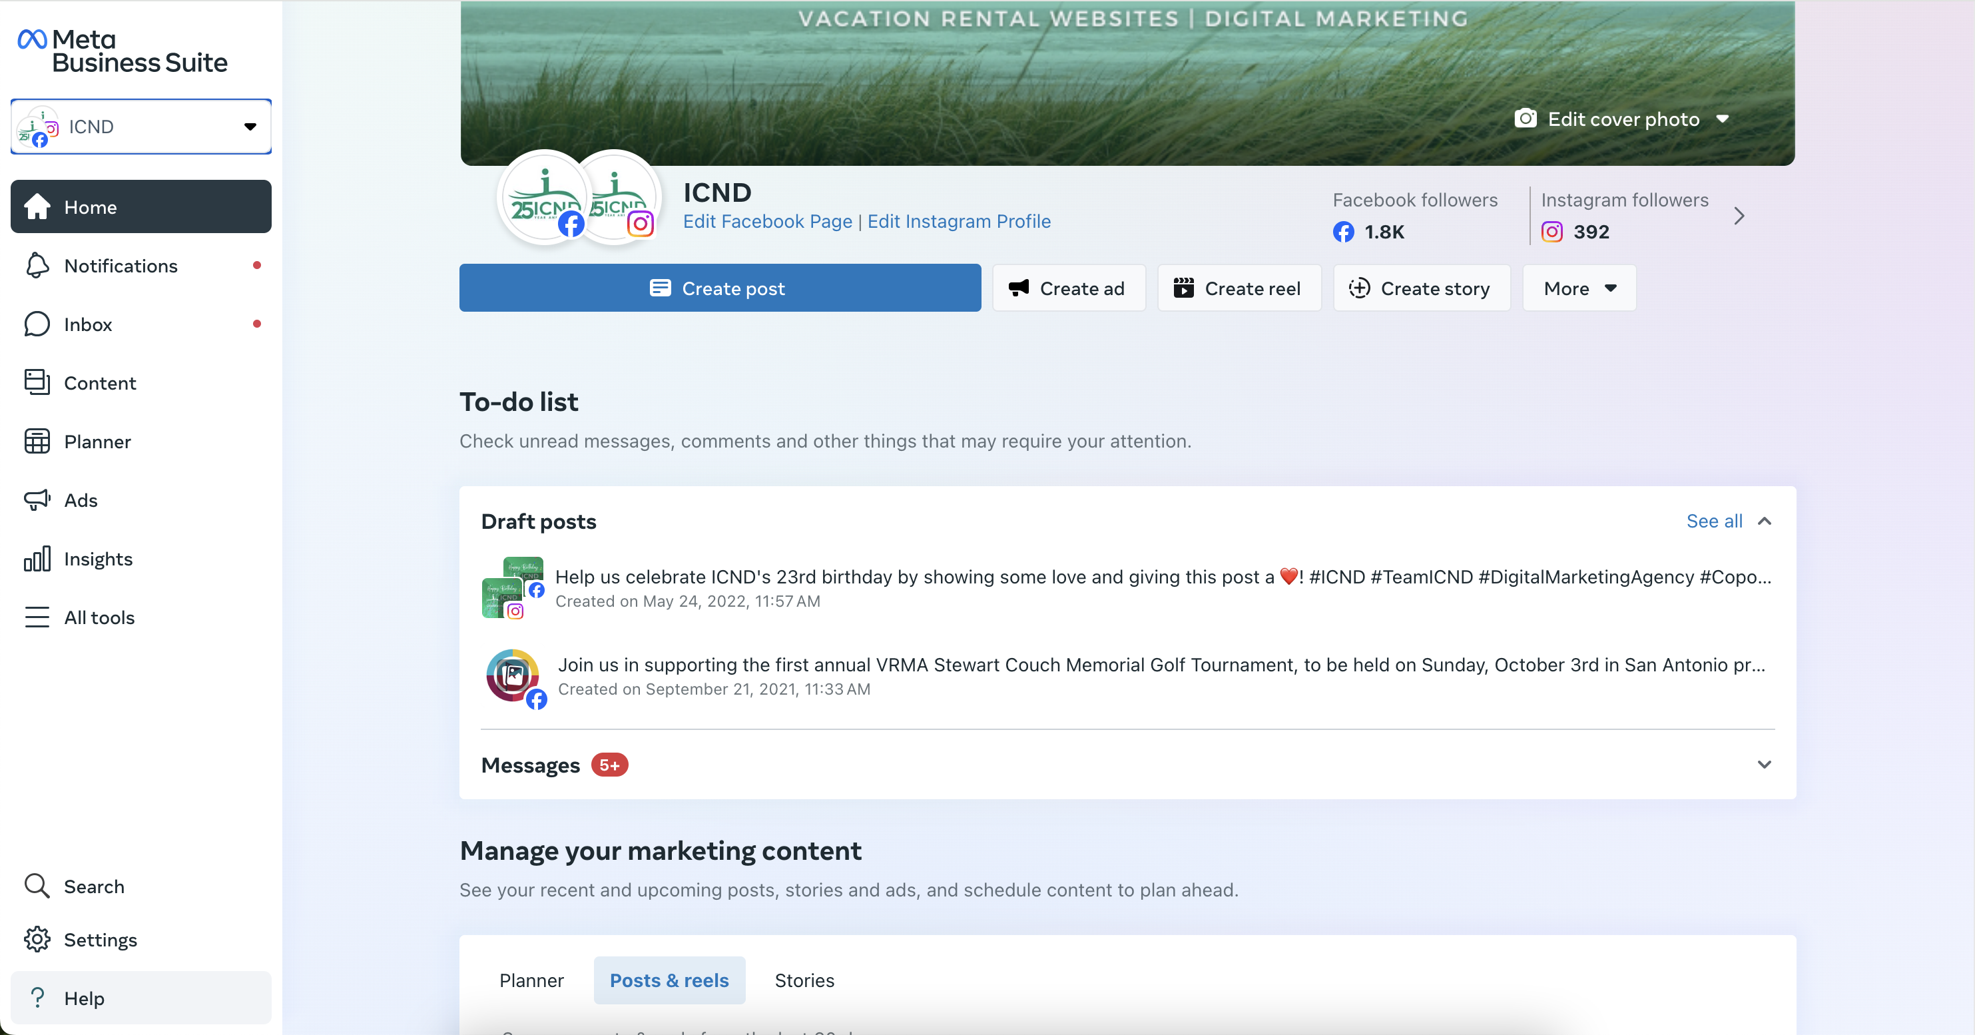Click the Instagram icon next to 392 followers
1975x1035 pixels.
tap(1552, 232)
